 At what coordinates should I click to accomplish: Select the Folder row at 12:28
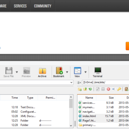coord(35,125)
